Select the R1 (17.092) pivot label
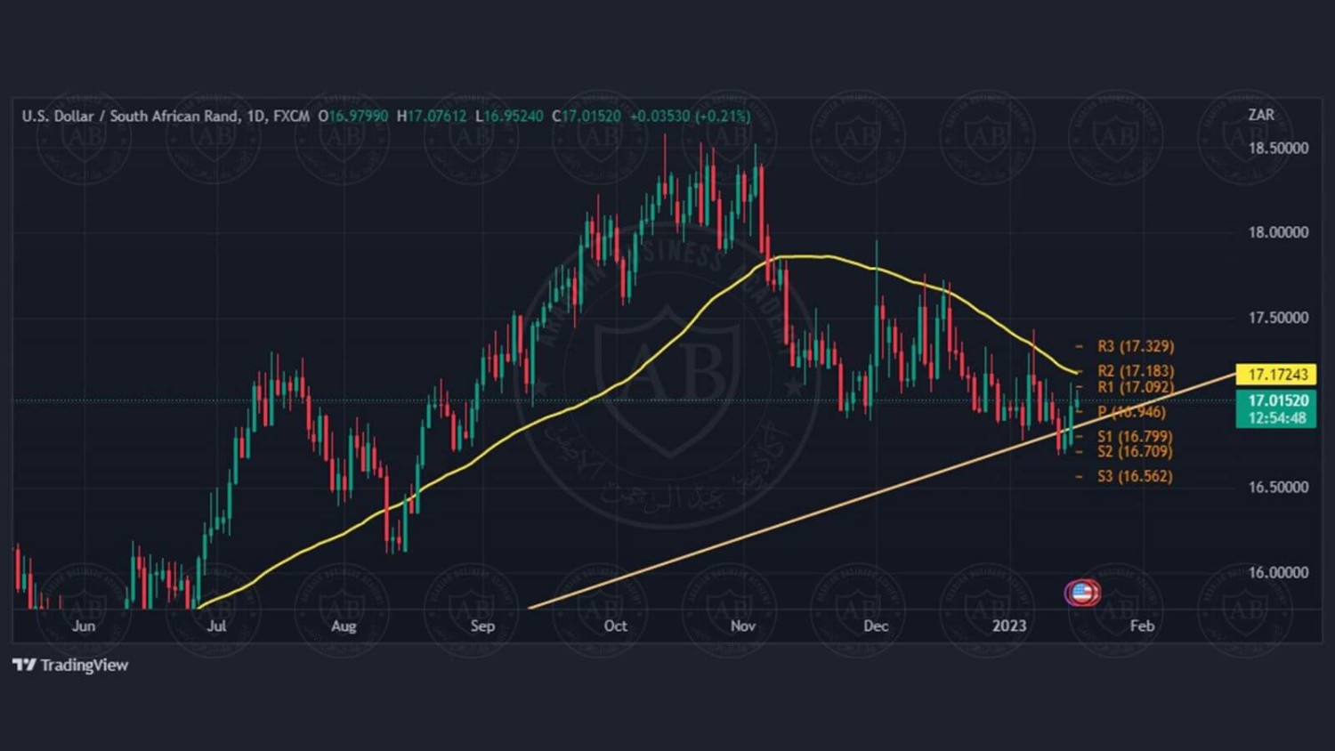 click(1136, 387)
